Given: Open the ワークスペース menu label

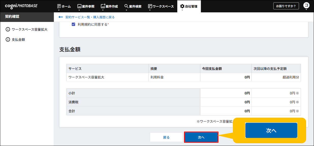Looking at the screenshot, I should (163, 7).
